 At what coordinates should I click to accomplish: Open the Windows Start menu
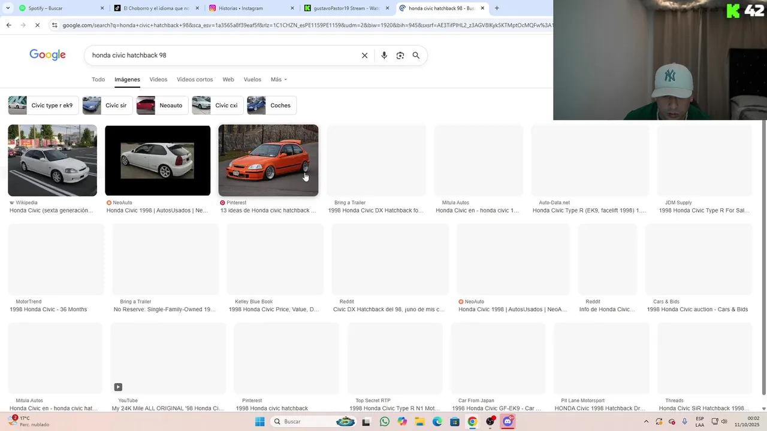[259, 421]
